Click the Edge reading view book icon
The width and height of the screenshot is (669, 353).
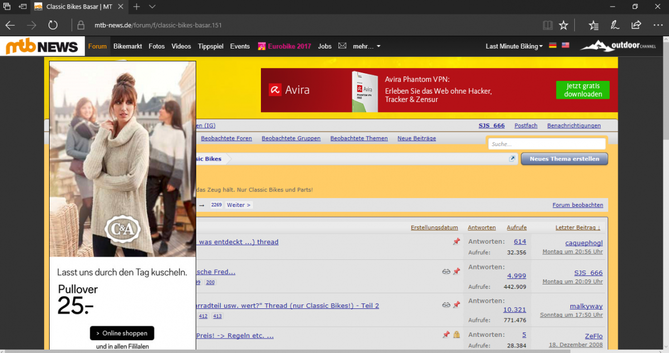tap(548, 25)
